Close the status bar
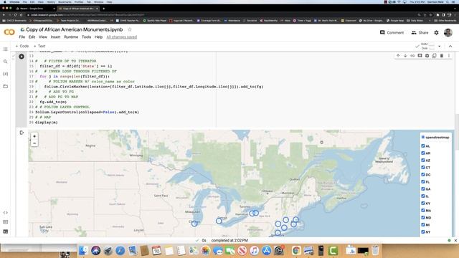 coord(455,241)
